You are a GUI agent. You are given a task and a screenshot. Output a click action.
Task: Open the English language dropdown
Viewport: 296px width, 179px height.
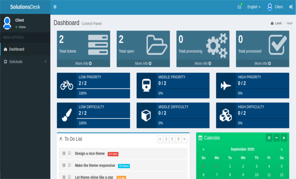pos(254,7)
